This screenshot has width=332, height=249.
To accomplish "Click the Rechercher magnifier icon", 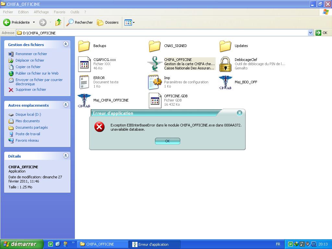I will tap(70, 22).
